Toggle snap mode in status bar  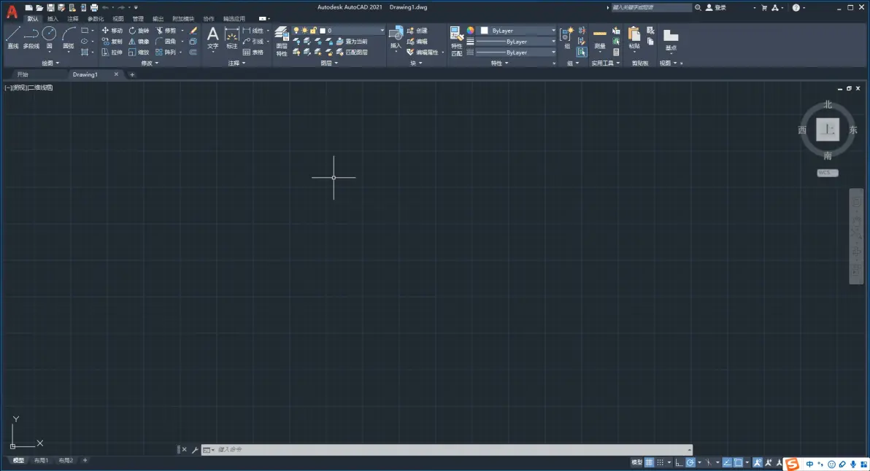(x=660, y=462)
